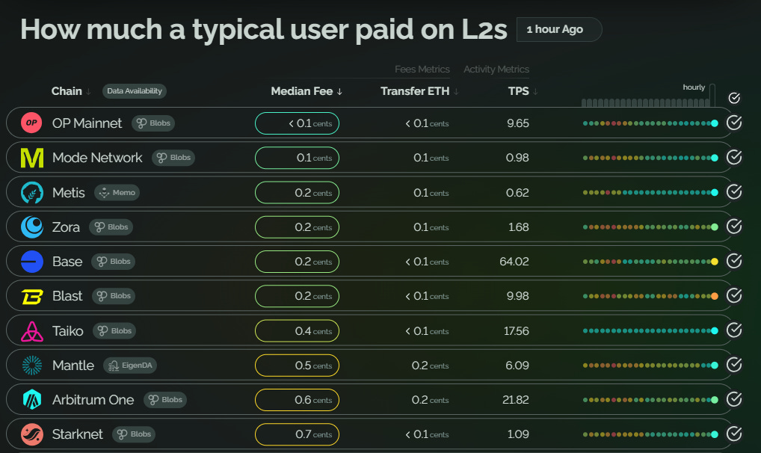Click the Blobs badge on Taiko

(114, 331)
